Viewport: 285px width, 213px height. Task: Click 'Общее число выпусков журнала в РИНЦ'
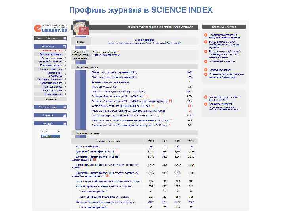(x=114, y=77)
